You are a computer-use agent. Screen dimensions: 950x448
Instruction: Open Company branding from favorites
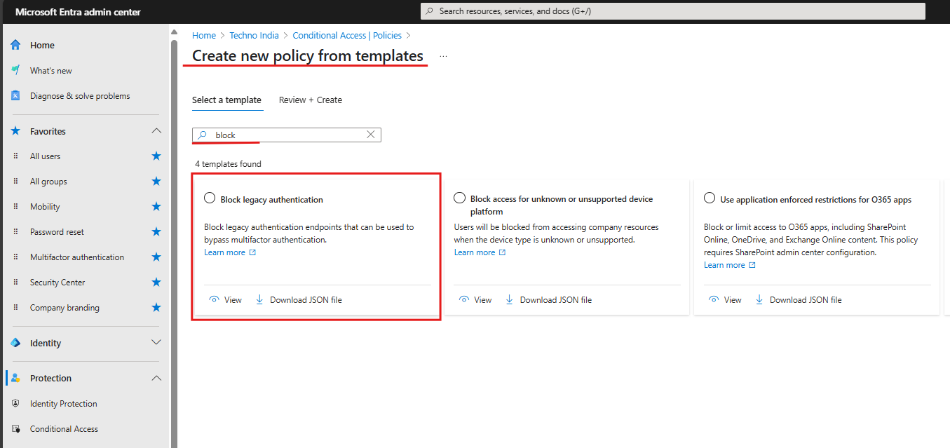(65, 308)
